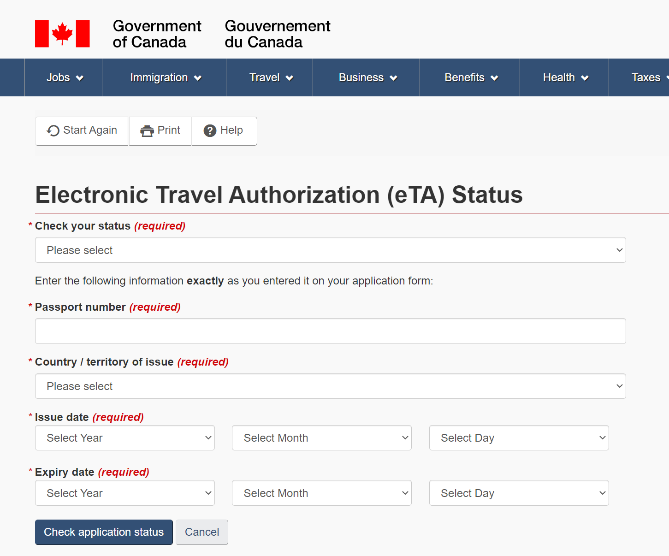Open the Expiry date day dropdown

(x=519, y=493)
